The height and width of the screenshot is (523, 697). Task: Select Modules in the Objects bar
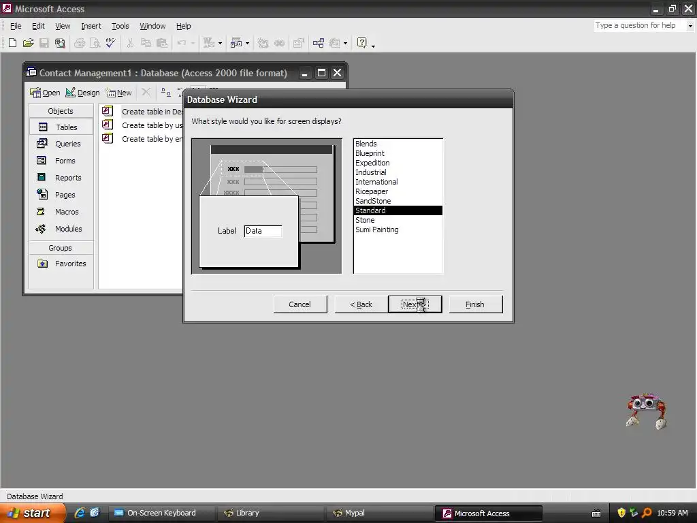coord(61,229)
